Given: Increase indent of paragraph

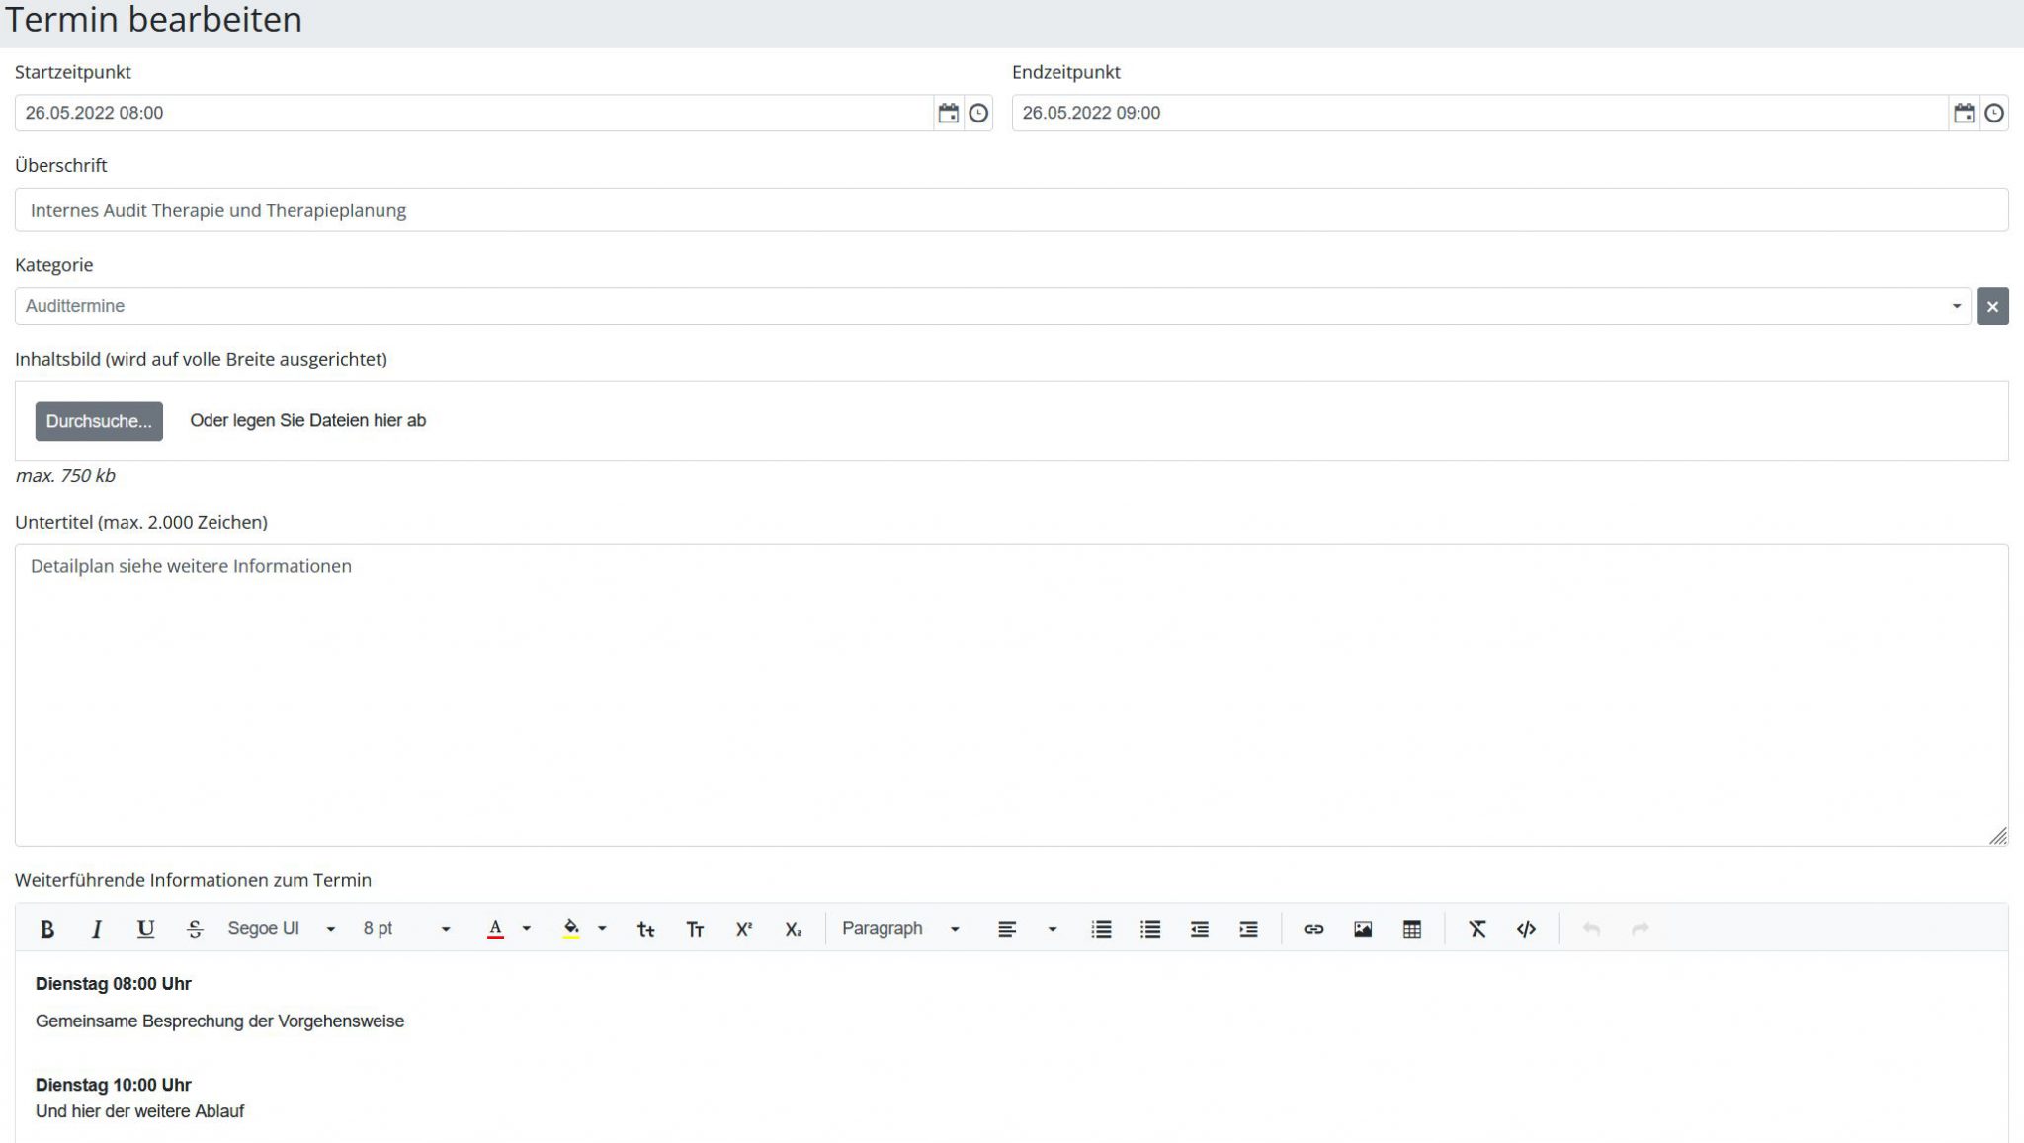Looking at the screenshot, I should tap(1249, 929).
